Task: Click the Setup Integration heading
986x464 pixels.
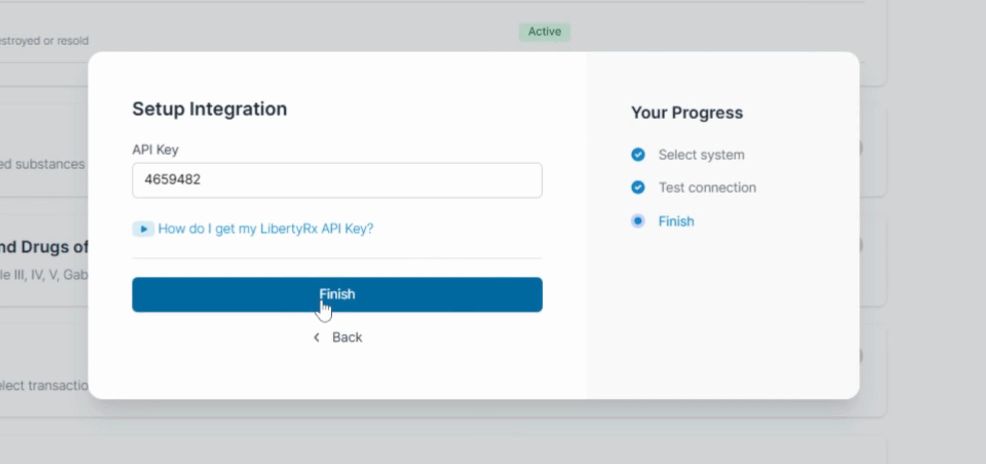Action: point(209,109)
